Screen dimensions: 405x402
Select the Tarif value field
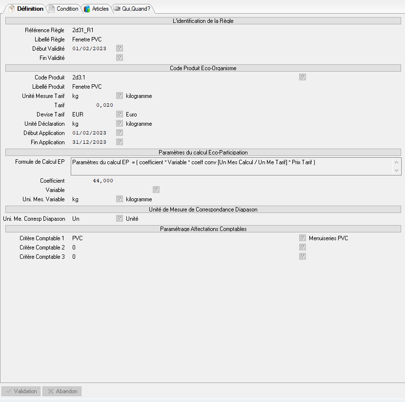point(93,105)
